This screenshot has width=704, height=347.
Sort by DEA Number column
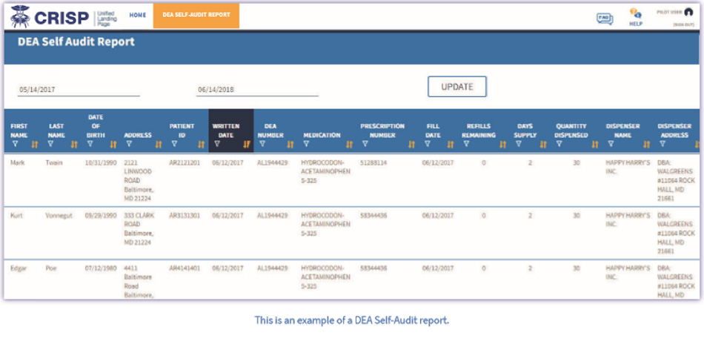pyautogui.click(x=290, y=145)
